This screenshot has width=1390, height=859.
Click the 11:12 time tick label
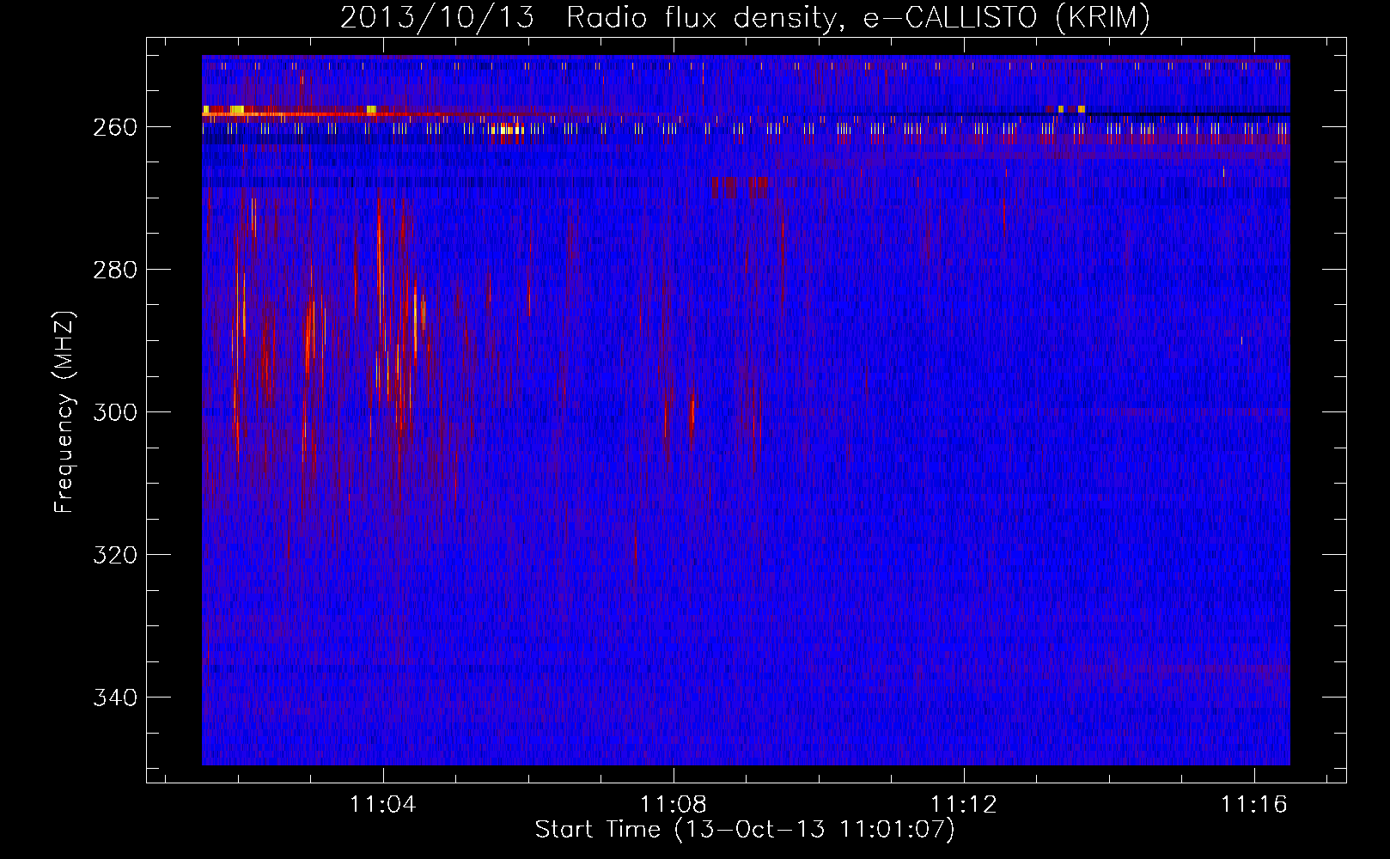tap(964, 804)
